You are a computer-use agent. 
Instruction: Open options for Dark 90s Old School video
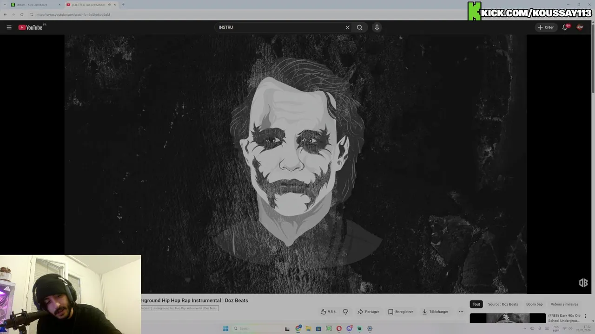tap(585, 316)
